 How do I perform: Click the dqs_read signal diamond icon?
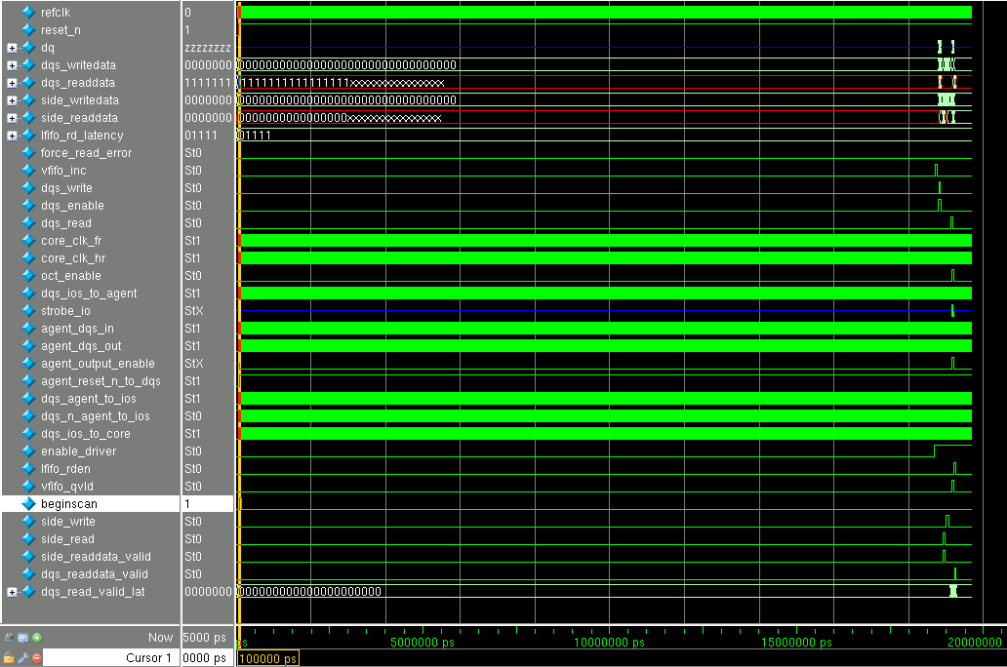(29, 222)
